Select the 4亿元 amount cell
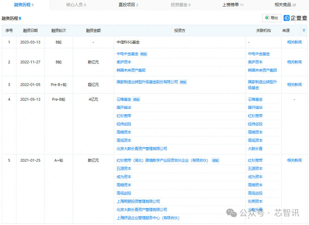 [93, 99]
